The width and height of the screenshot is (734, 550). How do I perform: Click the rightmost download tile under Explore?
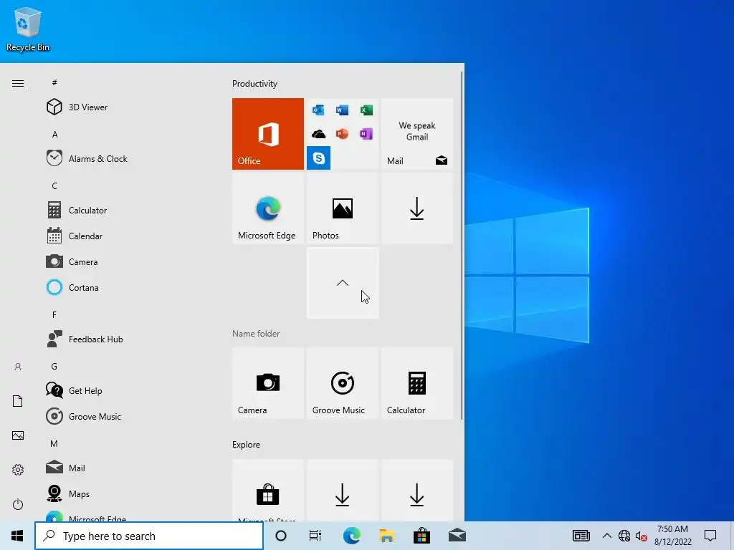417,490
